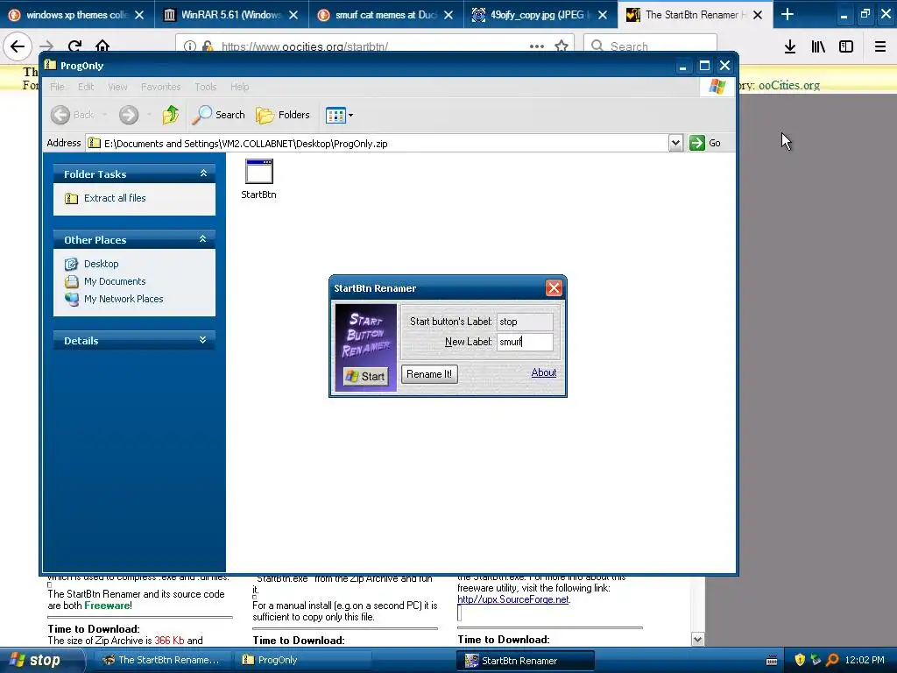
Task: Switch to StartBtn Renamer taskbar button
Action: (x=526, y=661)
